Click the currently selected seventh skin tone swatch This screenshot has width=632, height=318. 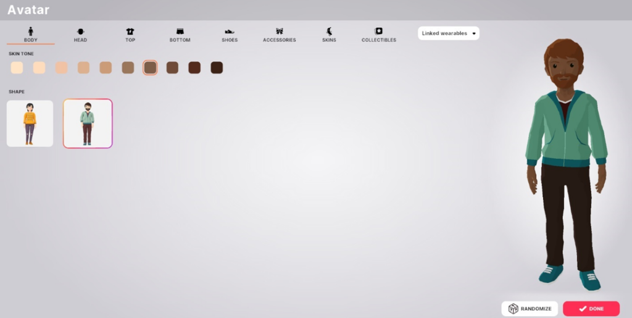(x=150, y=68)
